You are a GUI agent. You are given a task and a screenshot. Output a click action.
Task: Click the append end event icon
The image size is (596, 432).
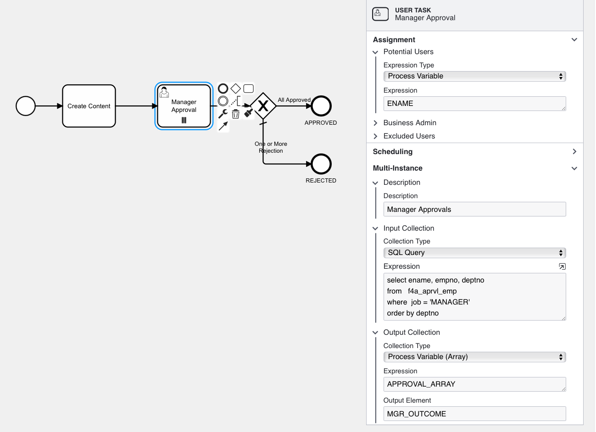(223, 89)
